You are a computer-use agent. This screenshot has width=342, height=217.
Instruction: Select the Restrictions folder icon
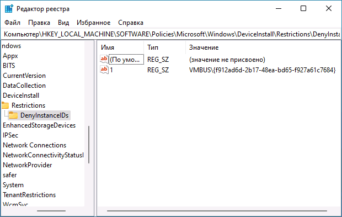[x=5, y=105]
